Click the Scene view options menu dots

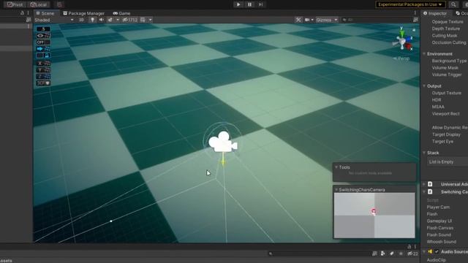coord(415,13)
